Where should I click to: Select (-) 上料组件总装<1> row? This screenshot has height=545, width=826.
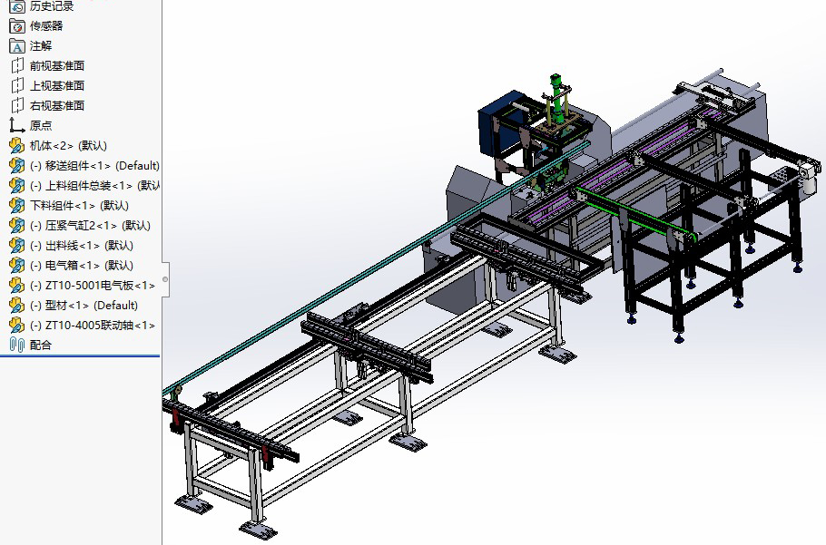click(94, 186)
